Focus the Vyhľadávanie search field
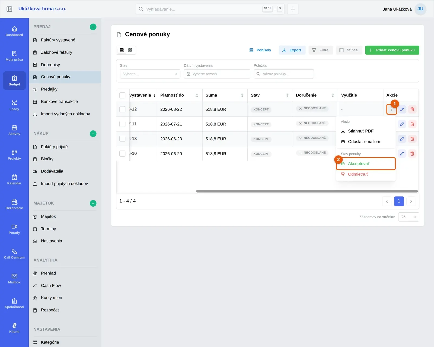This screenshot has height=347, width=434. pos(210,9)
